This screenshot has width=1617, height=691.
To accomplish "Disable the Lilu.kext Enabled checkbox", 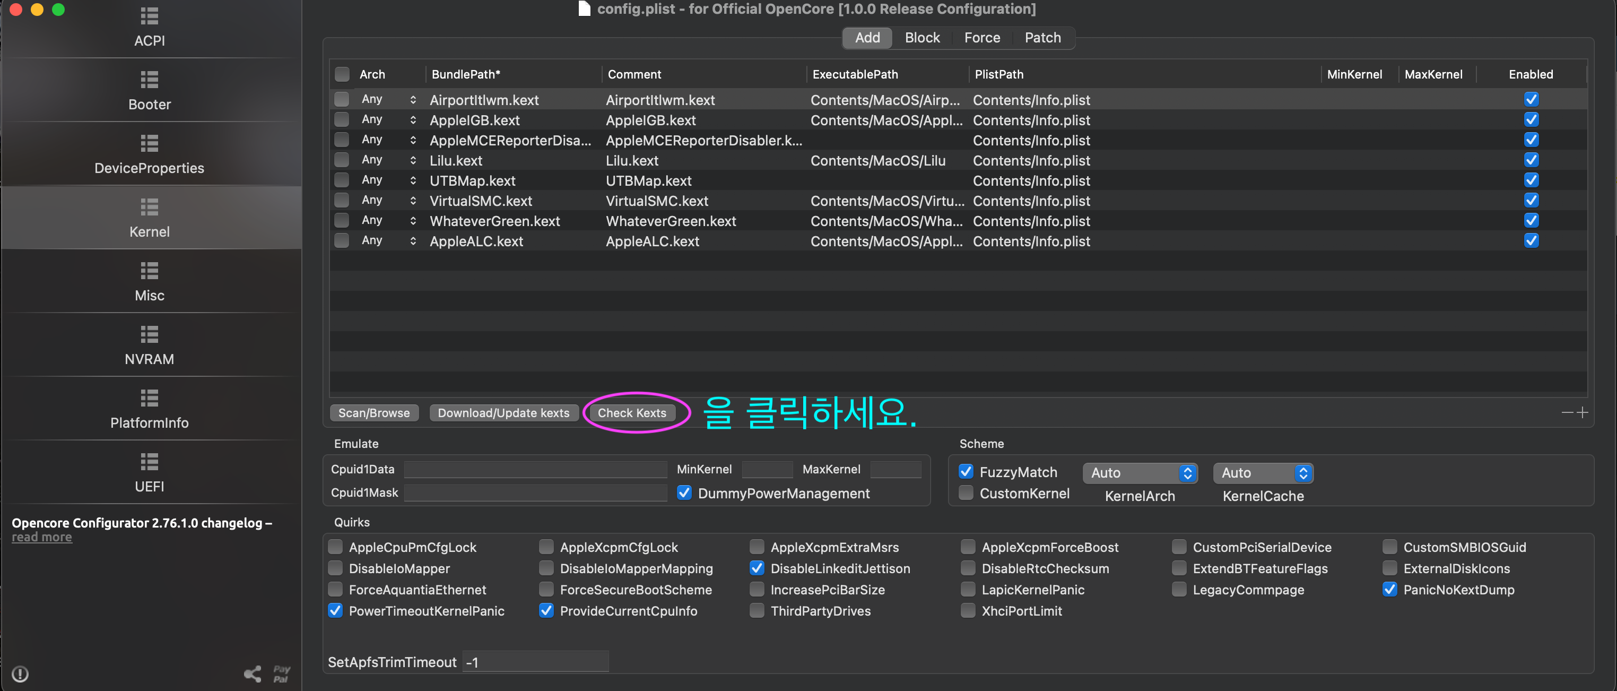I will [1531, 160].
